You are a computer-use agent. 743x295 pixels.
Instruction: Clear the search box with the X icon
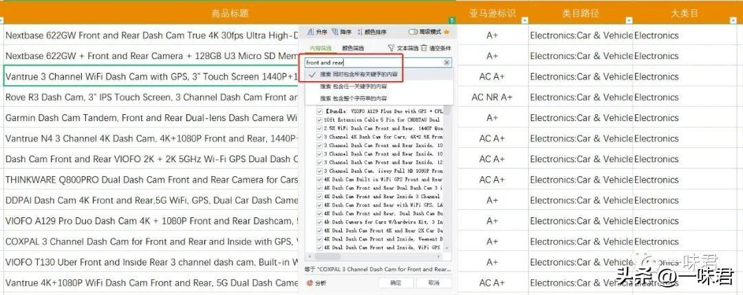pos(446,63)
